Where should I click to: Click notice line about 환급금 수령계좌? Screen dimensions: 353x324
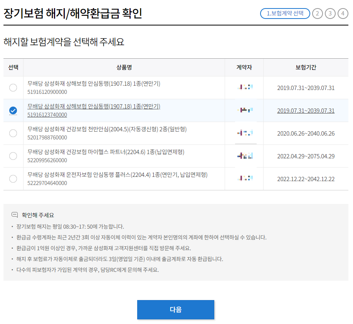(x=141, y=237)
